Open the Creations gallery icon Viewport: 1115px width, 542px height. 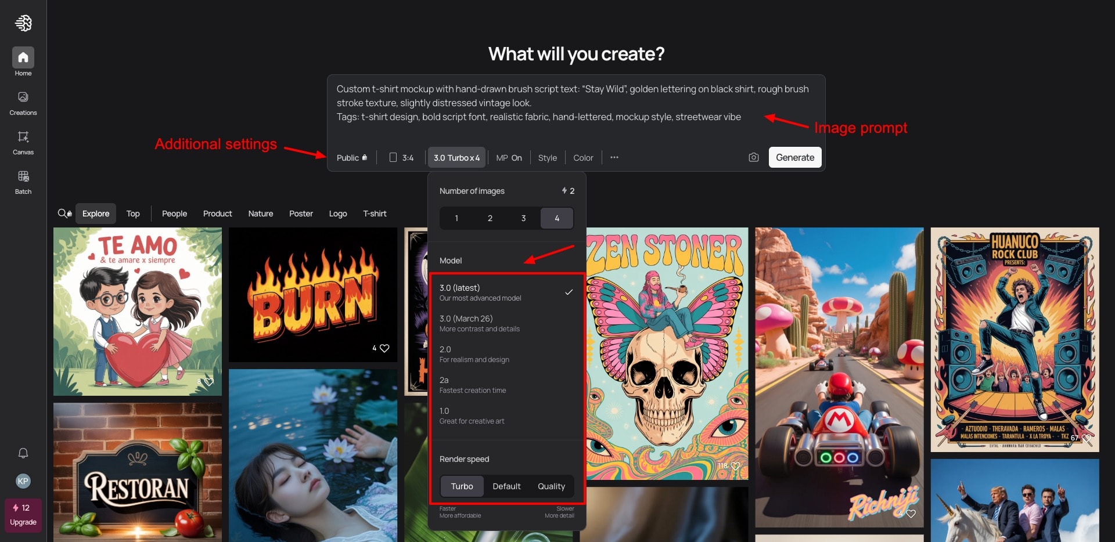coord(23,97)
